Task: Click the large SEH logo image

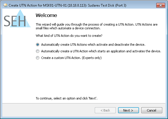Action: (17, 18)
